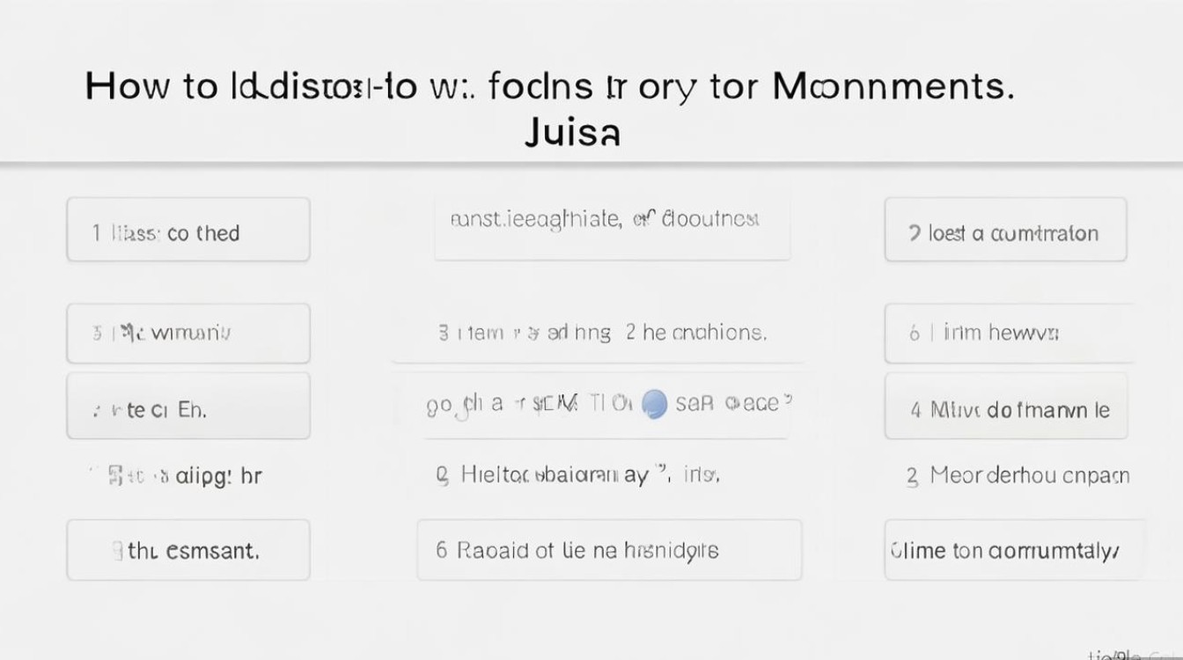Click the blue circle icon in the middle row
This screenshot has width=1183, height=660.
655,404
